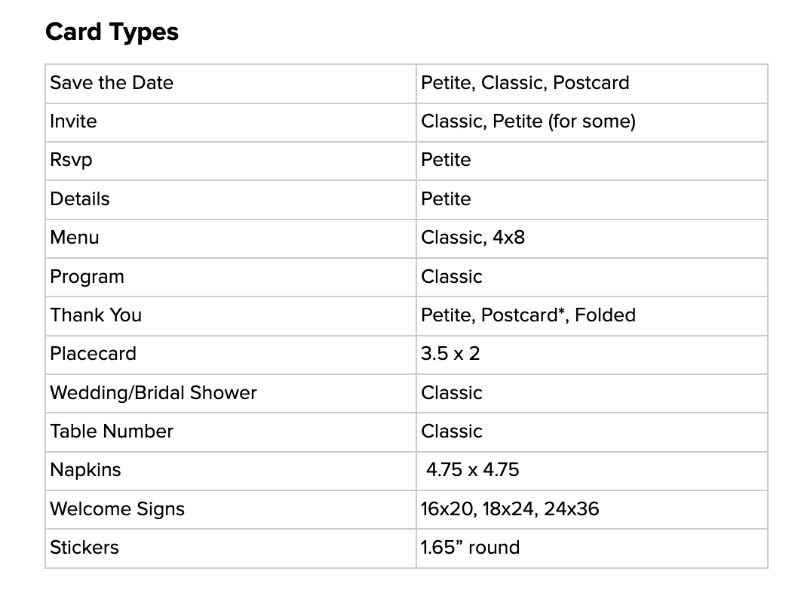801x596 pixels.
Task: Select the 1.65" round Stickers size cell
Action: [x=470, y=548]
